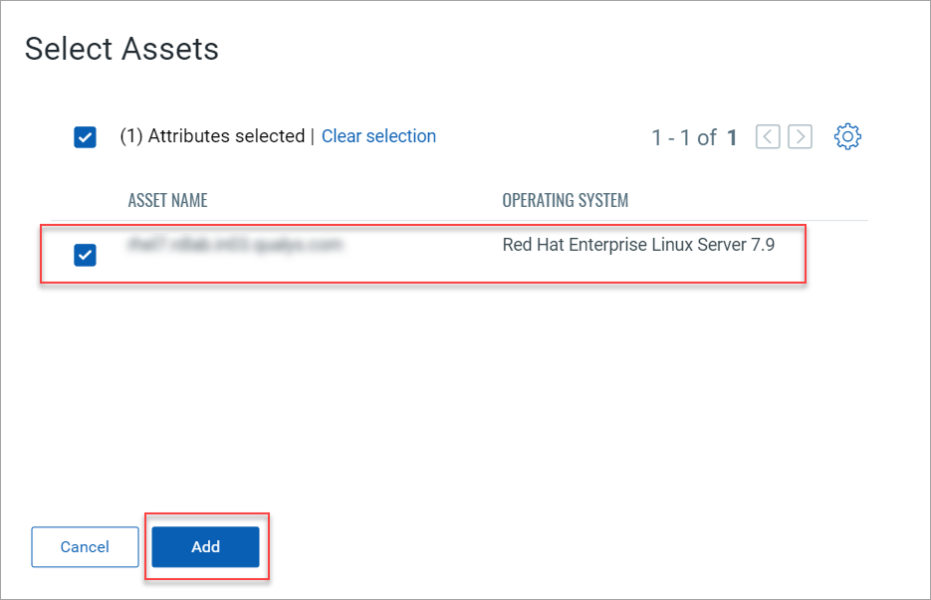Uncheck the select-all assets checkbox
Viewport: 931px width, 600px height.
[x=85, y=136]
